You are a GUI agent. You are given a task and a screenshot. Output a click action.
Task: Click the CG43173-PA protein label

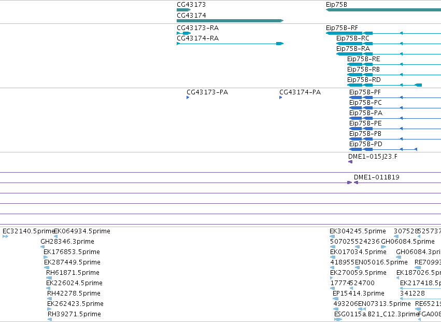click(207, 92)
